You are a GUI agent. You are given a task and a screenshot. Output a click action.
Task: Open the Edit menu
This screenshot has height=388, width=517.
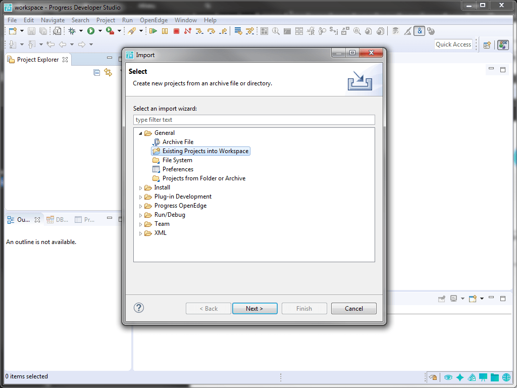coord(29,20)
